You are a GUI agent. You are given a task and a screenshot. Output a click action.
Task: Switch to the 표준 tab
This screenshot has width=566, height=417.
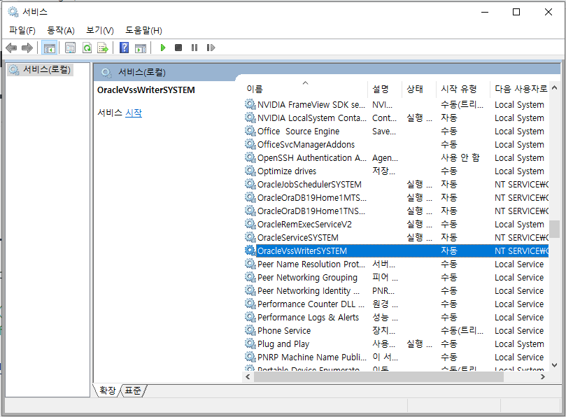click(132, 391)
